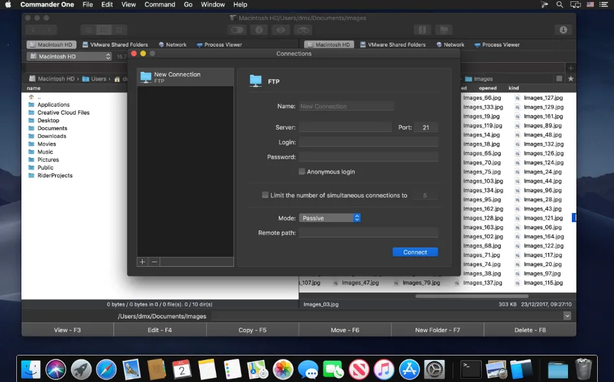Add a new tab with plus icon in right panel
Screen dimensions: 614x382
point(571,68)
